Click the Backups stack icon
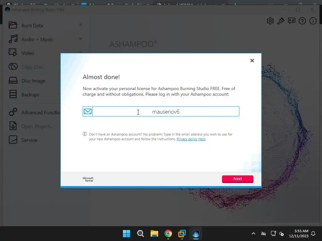This screenshot has height=241, width=322. click(13, 94)
